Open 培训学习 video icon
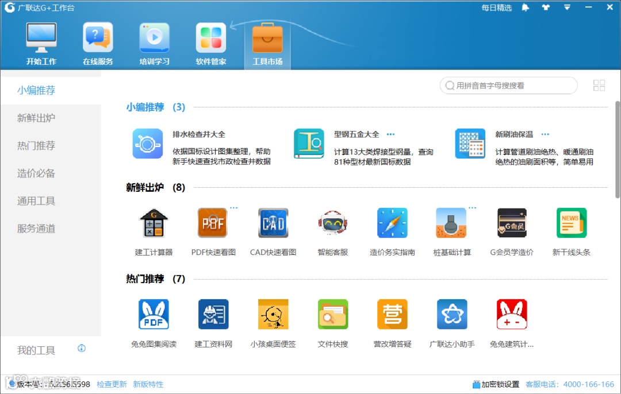The width and height of the screenshot is (621, 394). (x=155, y=37)
